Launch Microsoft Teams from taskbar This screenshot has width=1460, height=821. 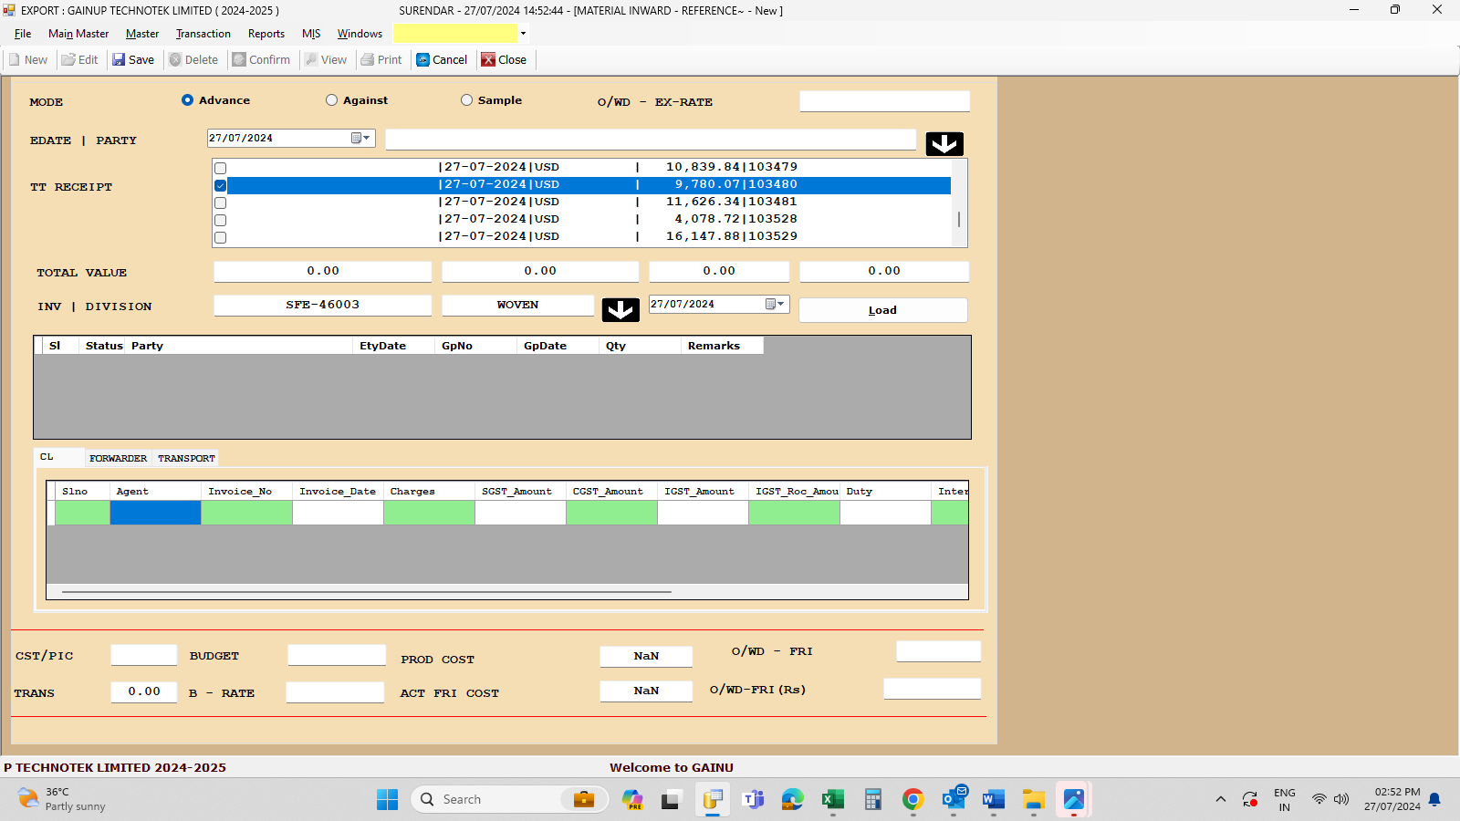pyautogui.click(x=753, y=800)
